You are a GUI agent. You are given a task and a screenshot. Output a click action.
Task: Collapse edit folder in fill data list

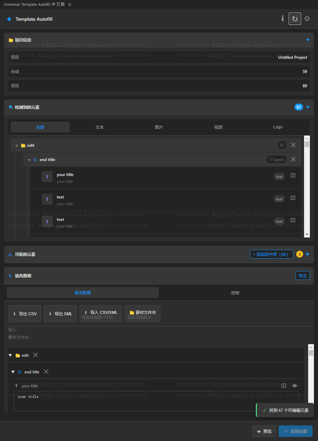coord(10,355)
